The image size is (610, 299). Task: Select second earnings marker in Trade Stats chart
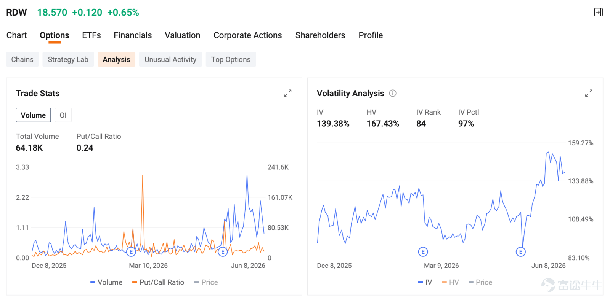223,251
